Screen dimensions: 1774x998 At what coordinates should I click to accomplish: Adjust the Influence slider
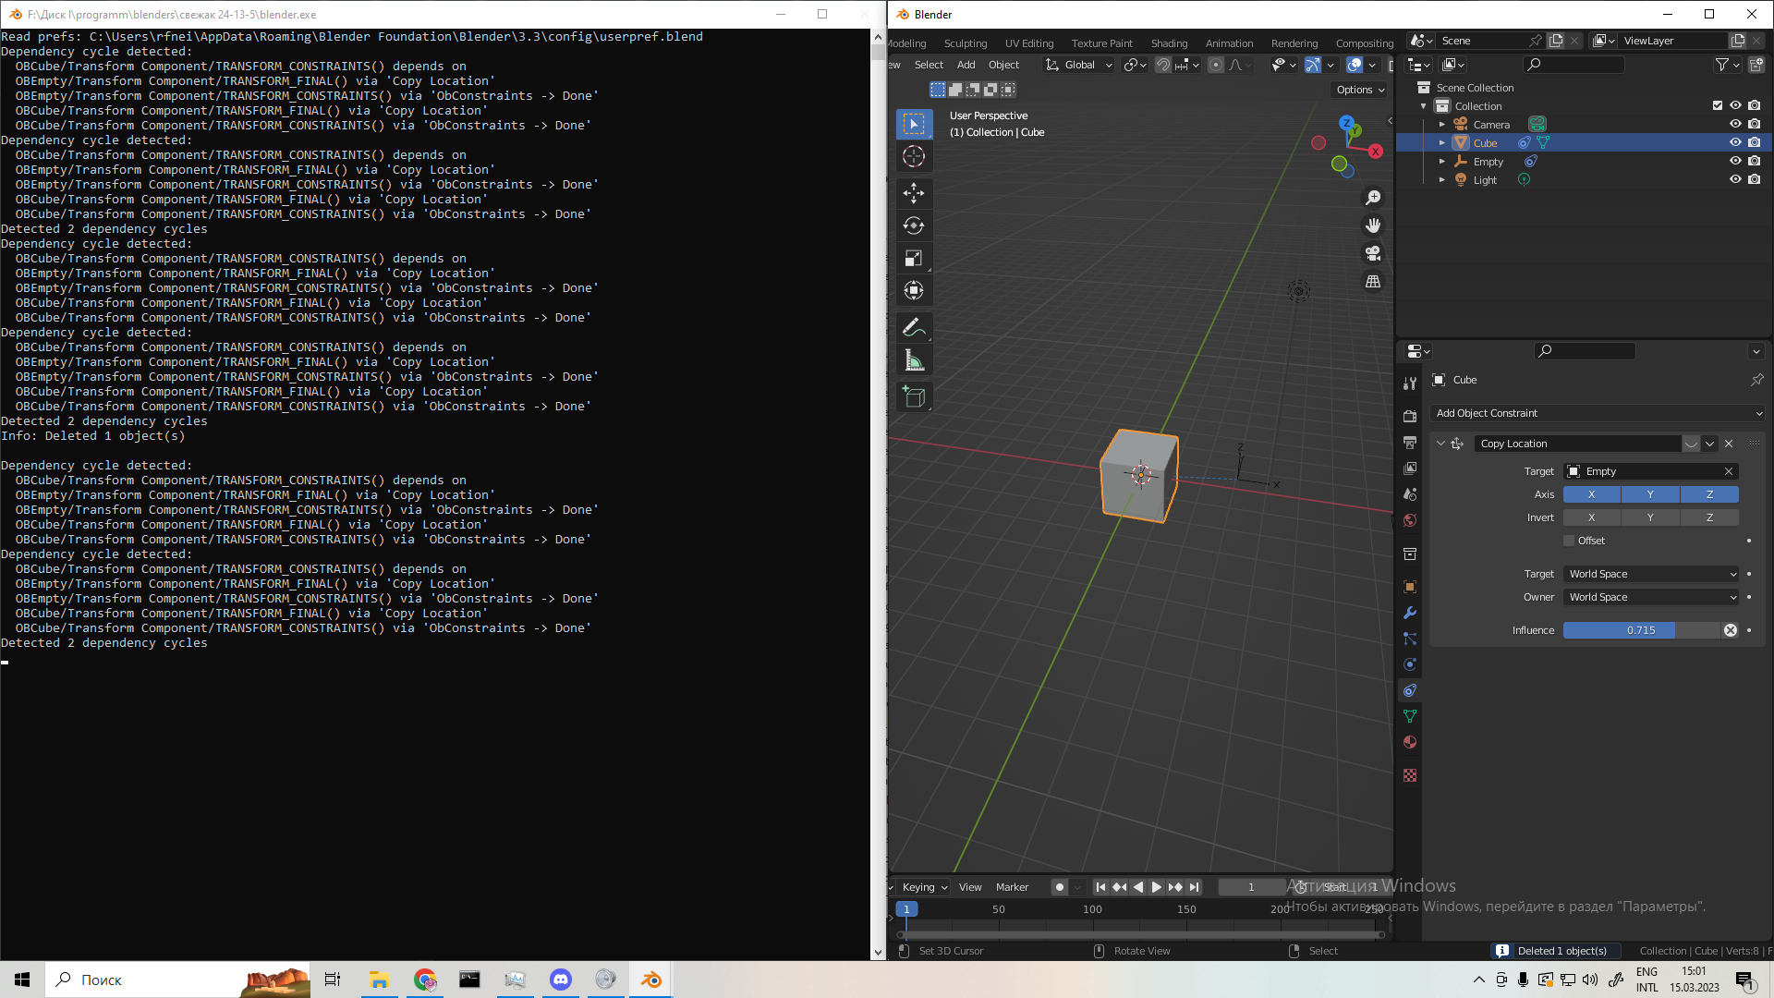(x=1641, y=630)
